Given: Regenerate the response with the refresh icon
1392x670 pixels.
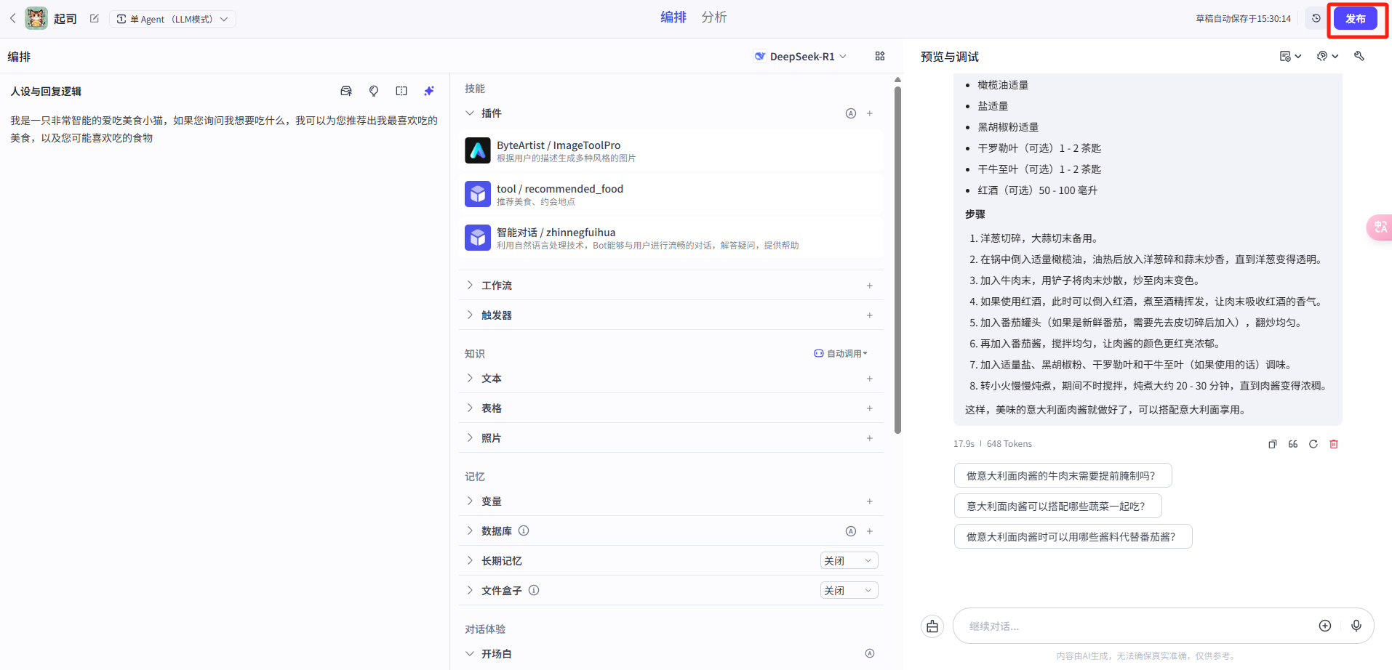Looking at the screenshot, I should click(x=1313, y=444).
